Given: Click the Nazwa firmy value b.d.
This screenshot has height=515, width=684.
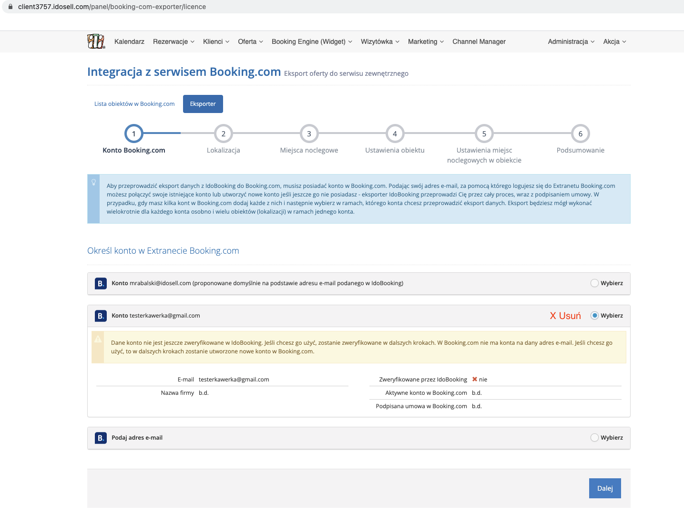Looking at the screenshot, I should (x=204, y=393).
